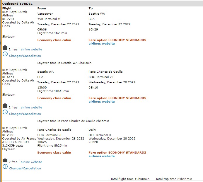Click Fare option ECONOMY STANDARD5 for KL 7781

[x=117, y=40]
